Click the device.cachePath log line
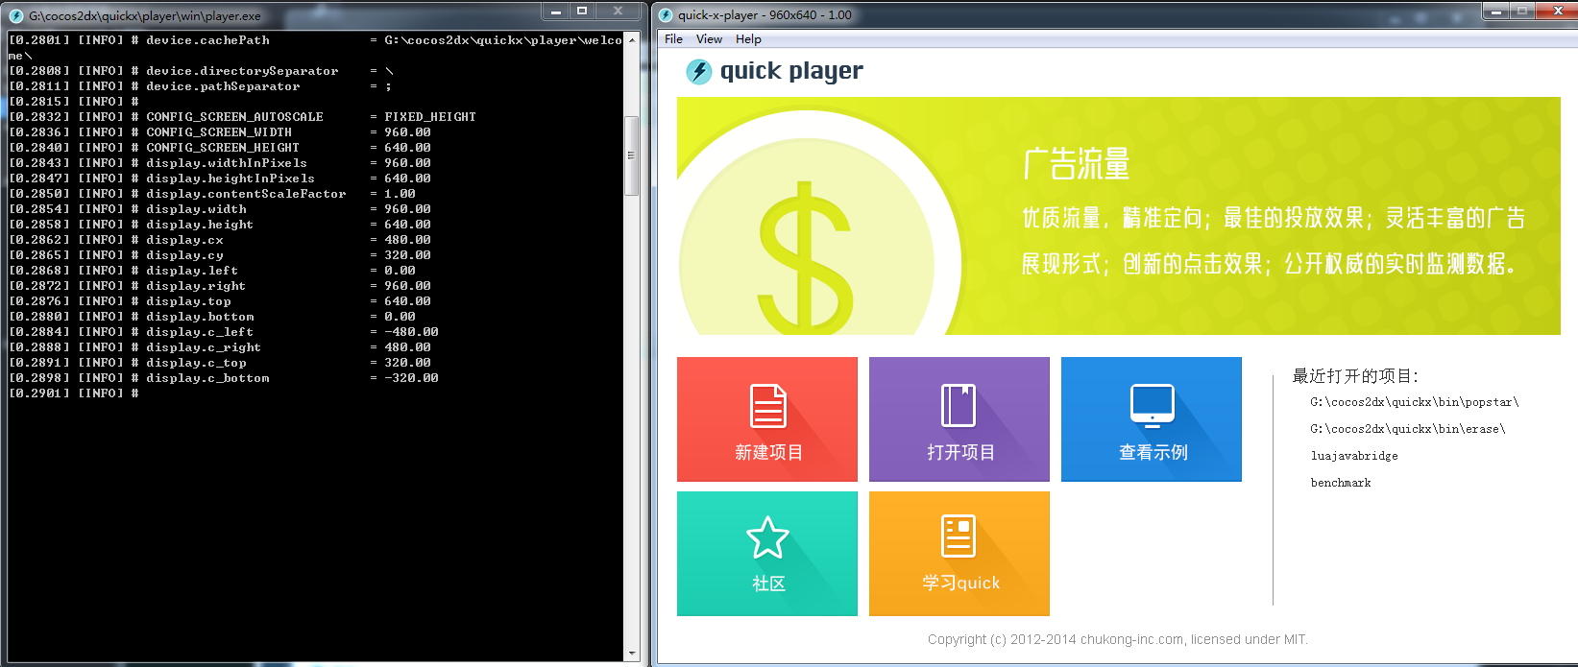 [315, 40]
